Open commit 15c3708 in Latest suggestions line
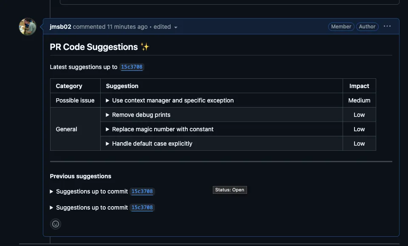 132,67
